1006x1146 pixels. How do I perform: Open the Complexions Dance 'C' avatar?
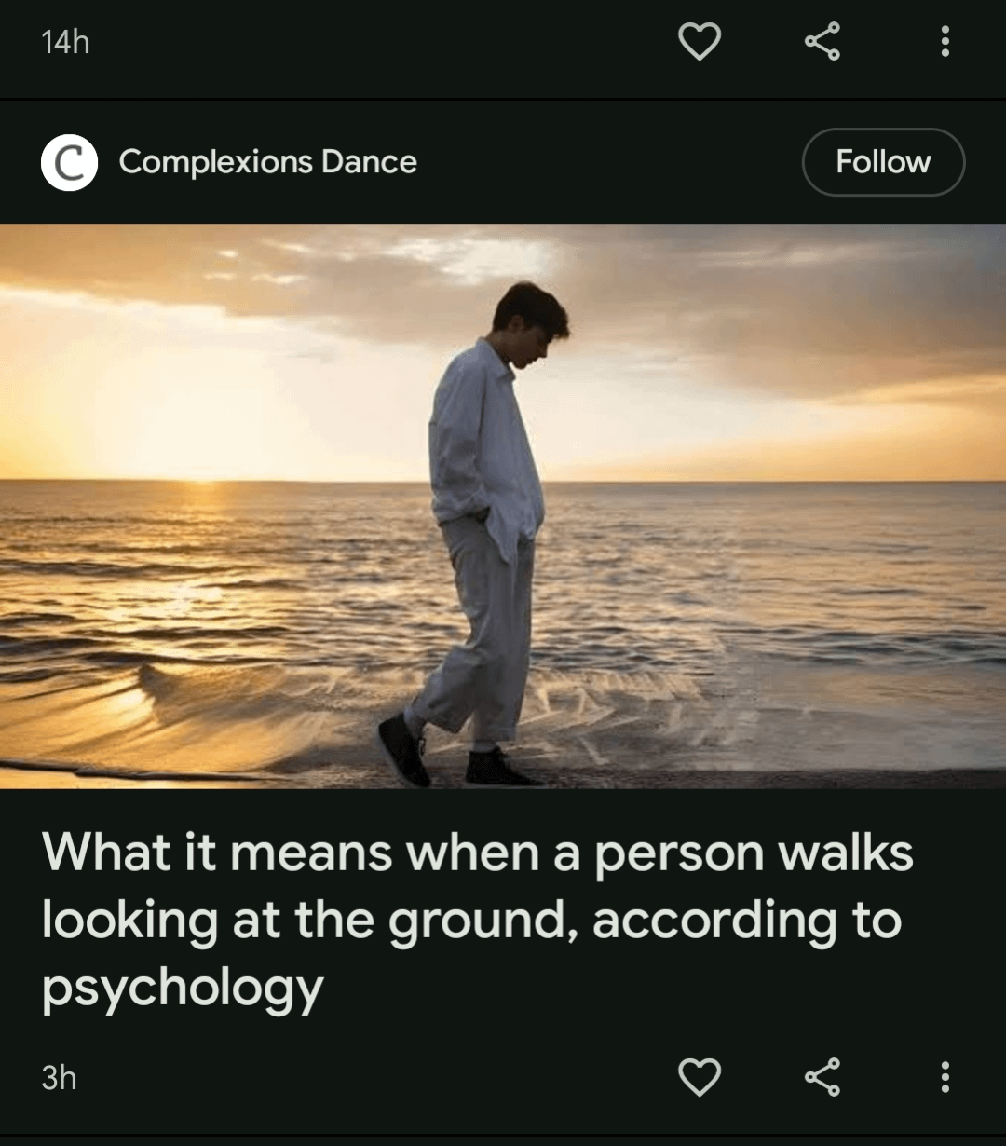69,162
